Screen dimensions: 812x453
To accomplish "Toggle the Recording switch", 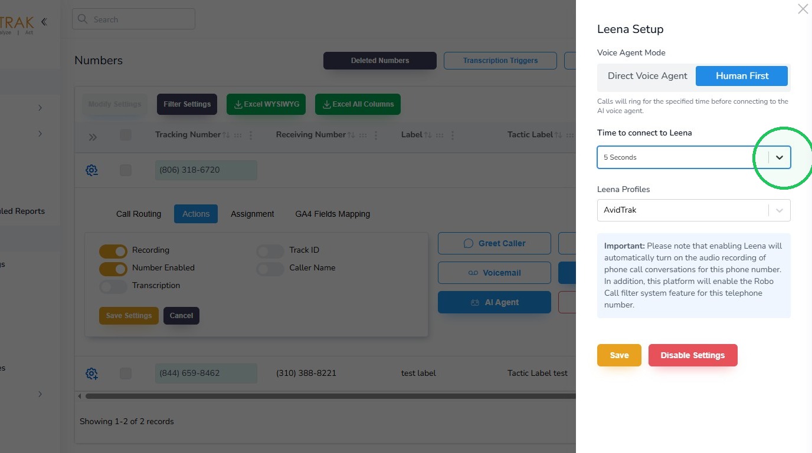I will [x=113, y=252].
